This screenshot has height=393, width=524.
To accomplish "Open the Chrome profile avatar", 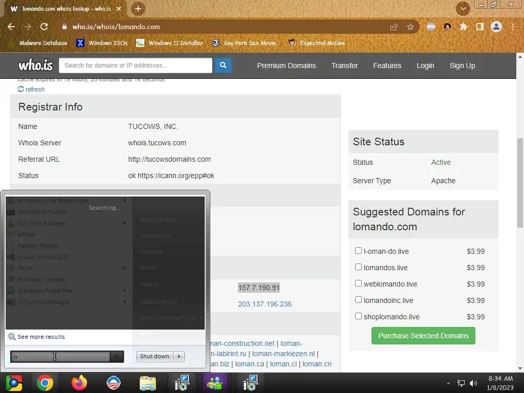I will click(x=496, y=27).
